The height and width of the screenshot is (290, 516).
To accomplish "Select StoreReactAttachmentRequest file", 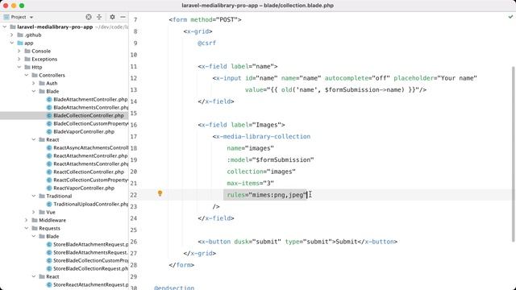I will pos(91,284).
